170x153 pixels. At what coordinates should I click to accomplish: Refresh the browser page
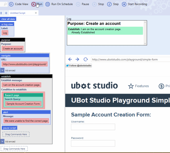(x=86, y=59)
